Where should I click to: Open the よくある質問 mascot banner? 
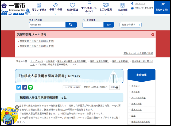pyautogui.click(x=9, y=116)
